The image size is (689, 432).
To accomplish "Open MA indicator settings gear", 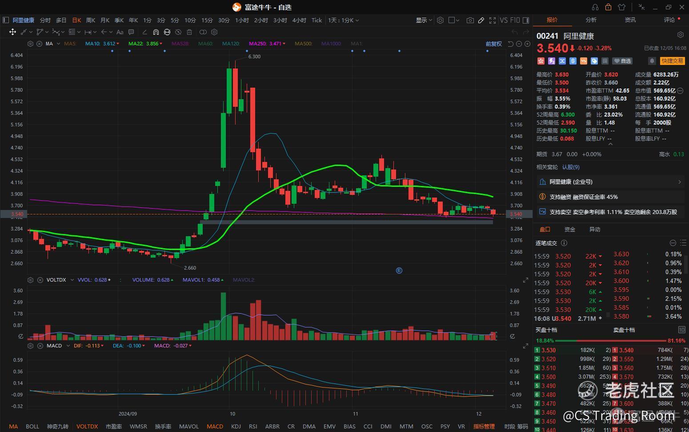I will point(30,44).
